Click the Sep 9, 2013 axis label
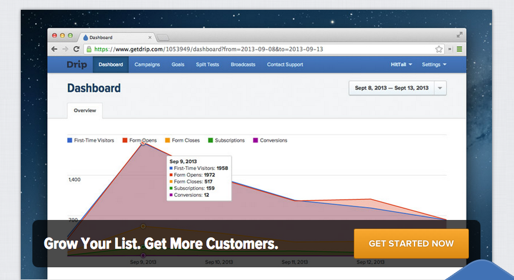 (143, 262)
